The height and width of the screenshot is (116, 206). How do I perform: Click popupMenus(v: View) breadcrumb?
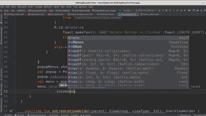(104, 10)
